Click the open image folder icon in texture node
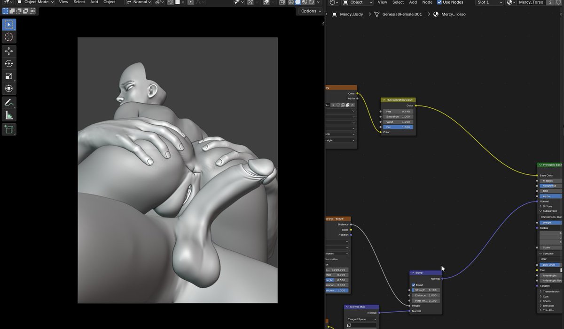564x329 pixels. (x=347, y=105)
